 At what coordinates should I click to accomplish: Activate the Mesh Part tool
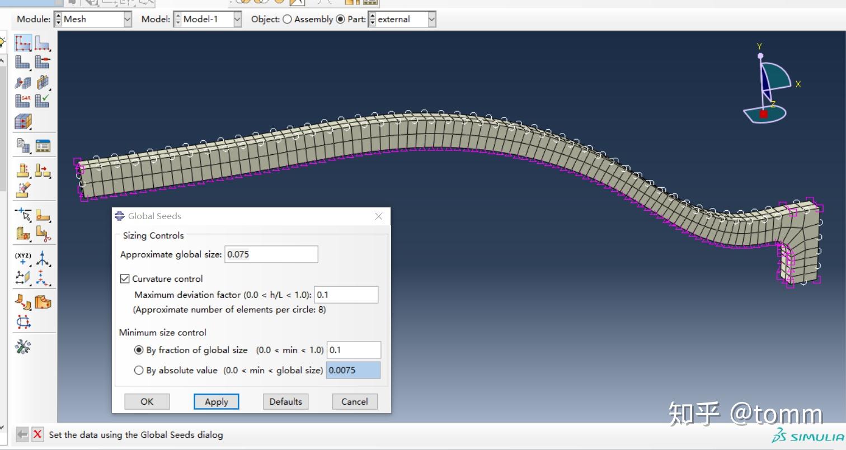pos(22,62)
